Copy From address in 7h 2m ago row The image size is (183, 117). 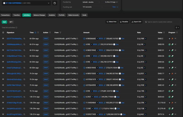[x=78, y=73]
